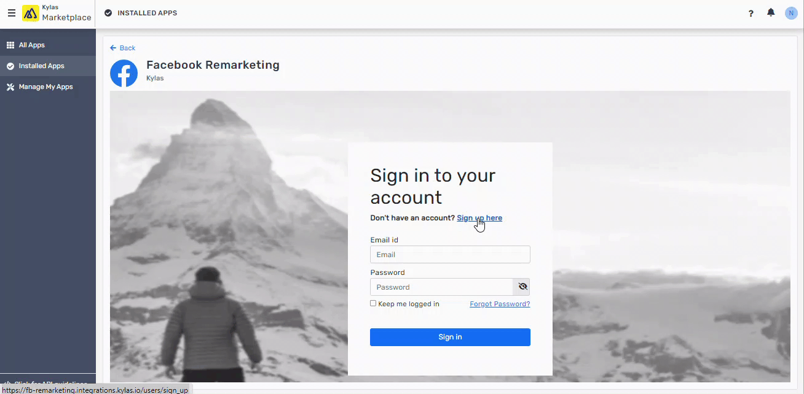The height and width of the screenshot is (394, 804).
Task: Focus the Email input field
Action: point(450,255)
